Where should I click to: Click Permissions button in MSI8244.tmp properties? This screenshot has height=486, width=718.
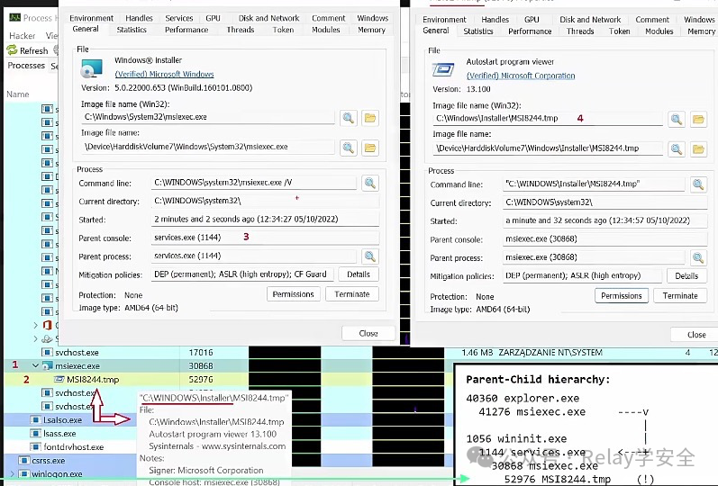tap(622, 295)
